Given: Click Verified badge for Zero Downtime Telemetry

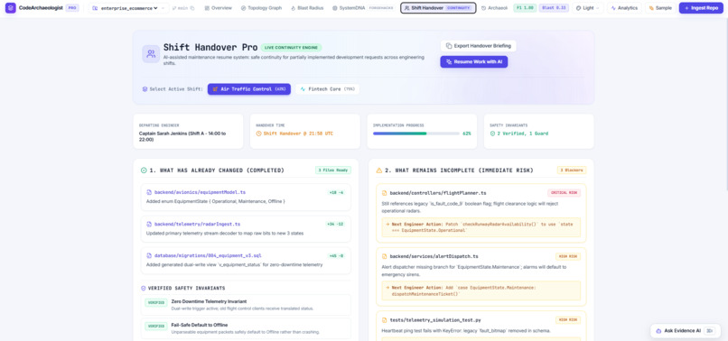Looking at the screenshot, I should pyautogui.click(x=156, y=302).
